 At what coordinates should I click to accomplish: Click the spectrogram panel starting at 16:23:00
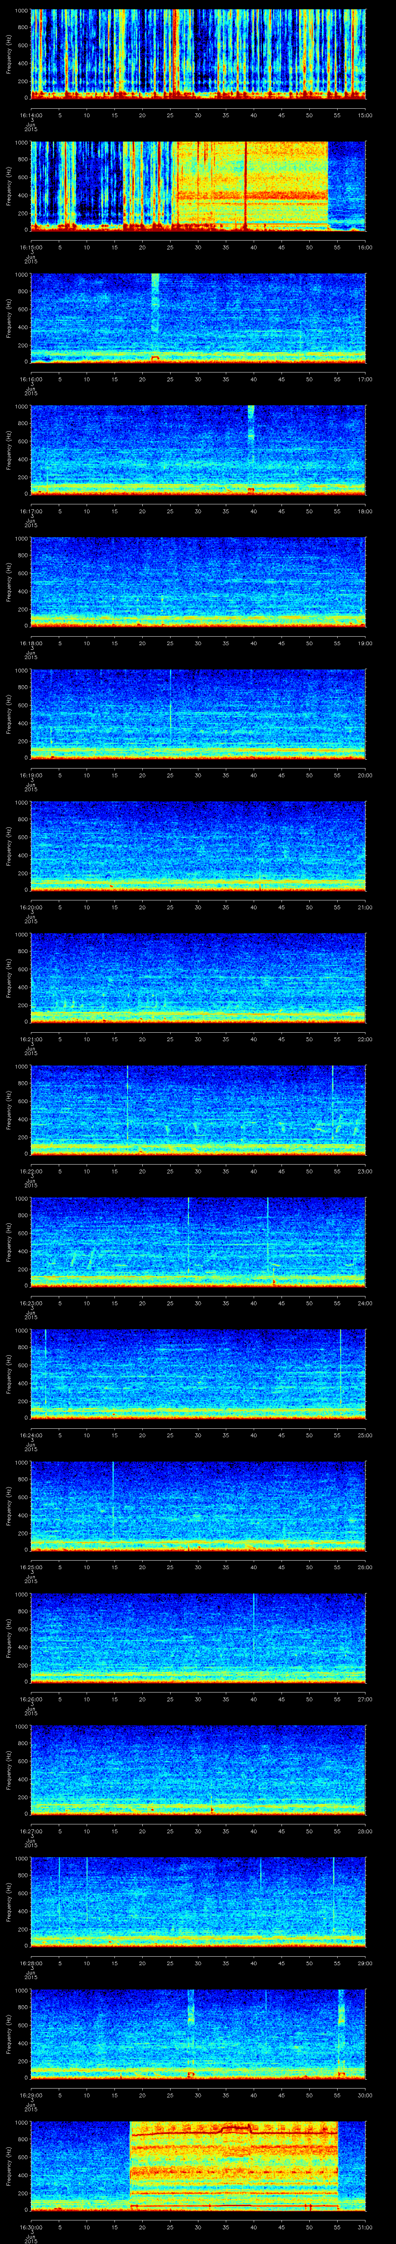click(x=198, y=1242)
